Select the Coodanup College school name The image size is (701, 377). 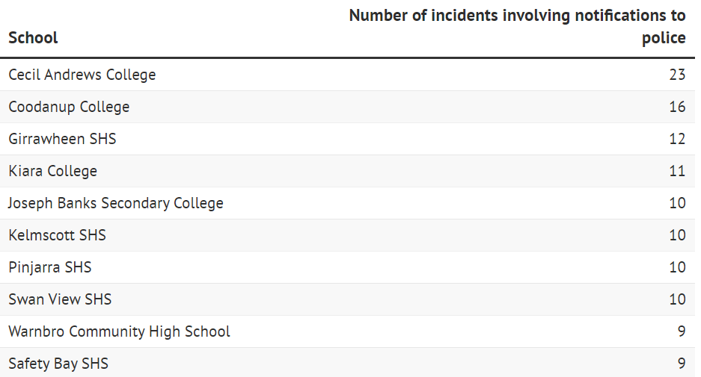(x=69, y=107)
